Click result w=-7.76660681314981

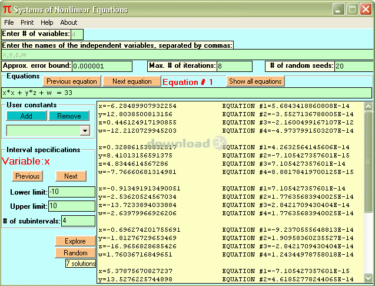coord(137,172)
